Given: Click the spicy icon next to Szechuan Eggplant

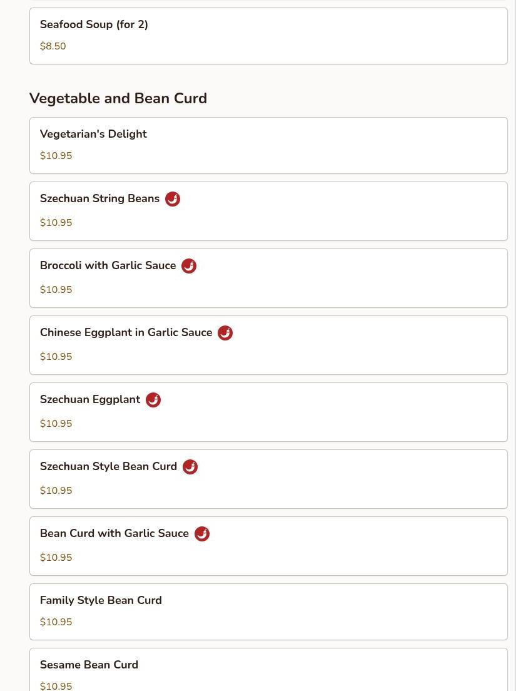Looking at the screenshot, I should (153, 400).
